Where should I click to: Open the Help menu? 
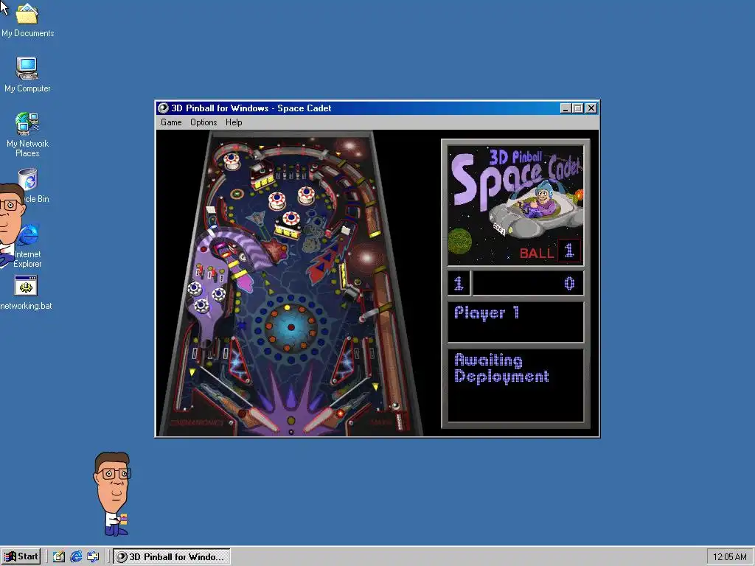[234, 122]
